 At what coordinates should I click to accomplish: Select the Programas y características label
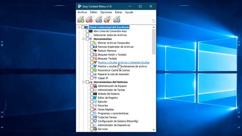[113, 113]
